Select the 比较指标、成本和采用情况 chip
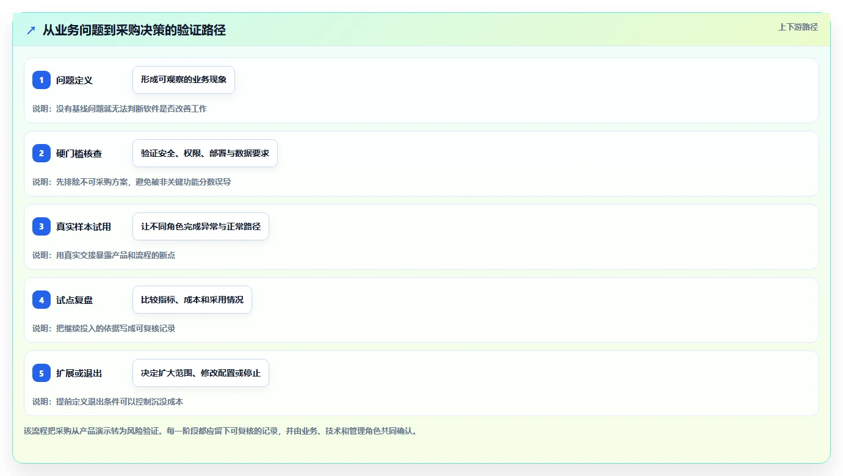Viewport: 843px width, 476px height. 192,300
